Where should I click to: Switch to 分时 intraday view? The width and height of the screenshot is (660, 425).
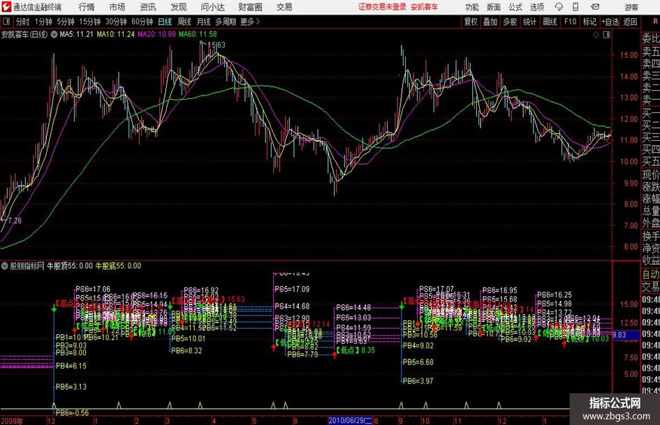(23, 22)
